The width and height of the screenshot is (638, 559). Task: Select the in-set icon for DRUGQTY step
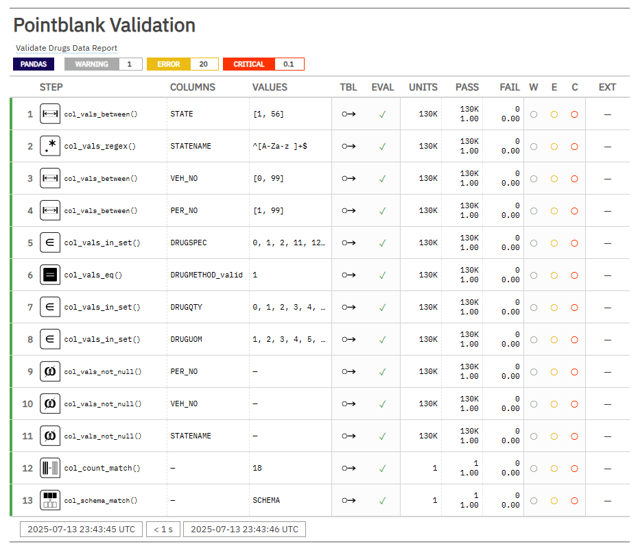50,307
